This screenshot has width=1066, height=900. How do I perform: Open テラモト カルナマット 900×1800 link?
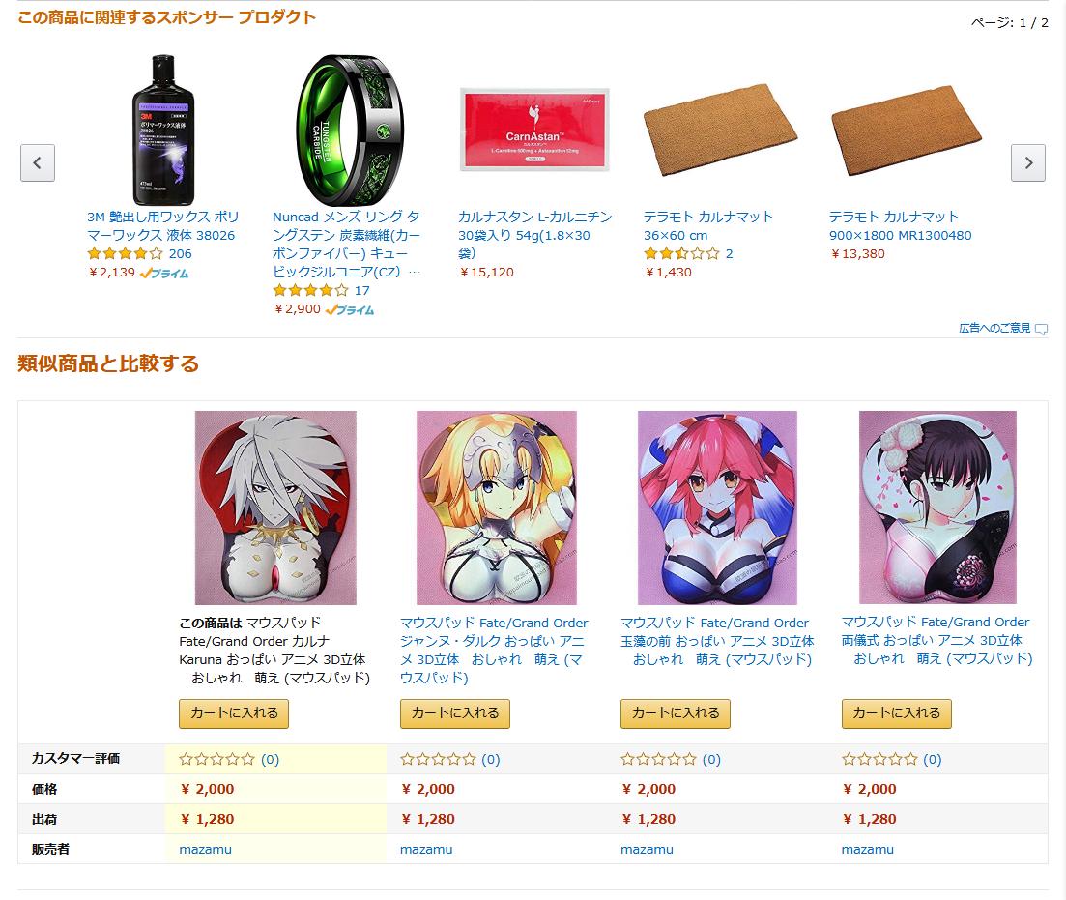click(x=900, y=226)
